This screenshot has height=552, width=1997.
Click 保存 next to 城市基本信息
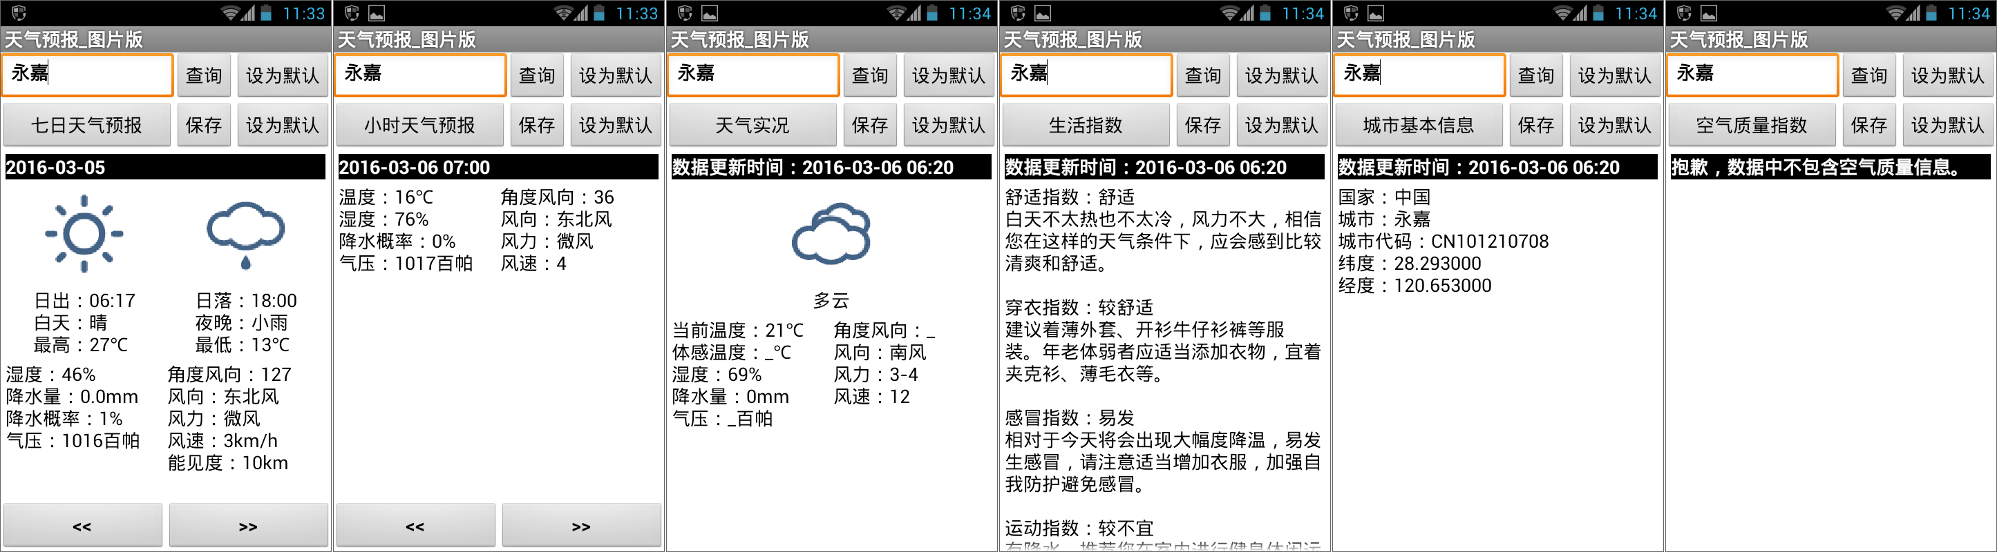coord(1535,125)
